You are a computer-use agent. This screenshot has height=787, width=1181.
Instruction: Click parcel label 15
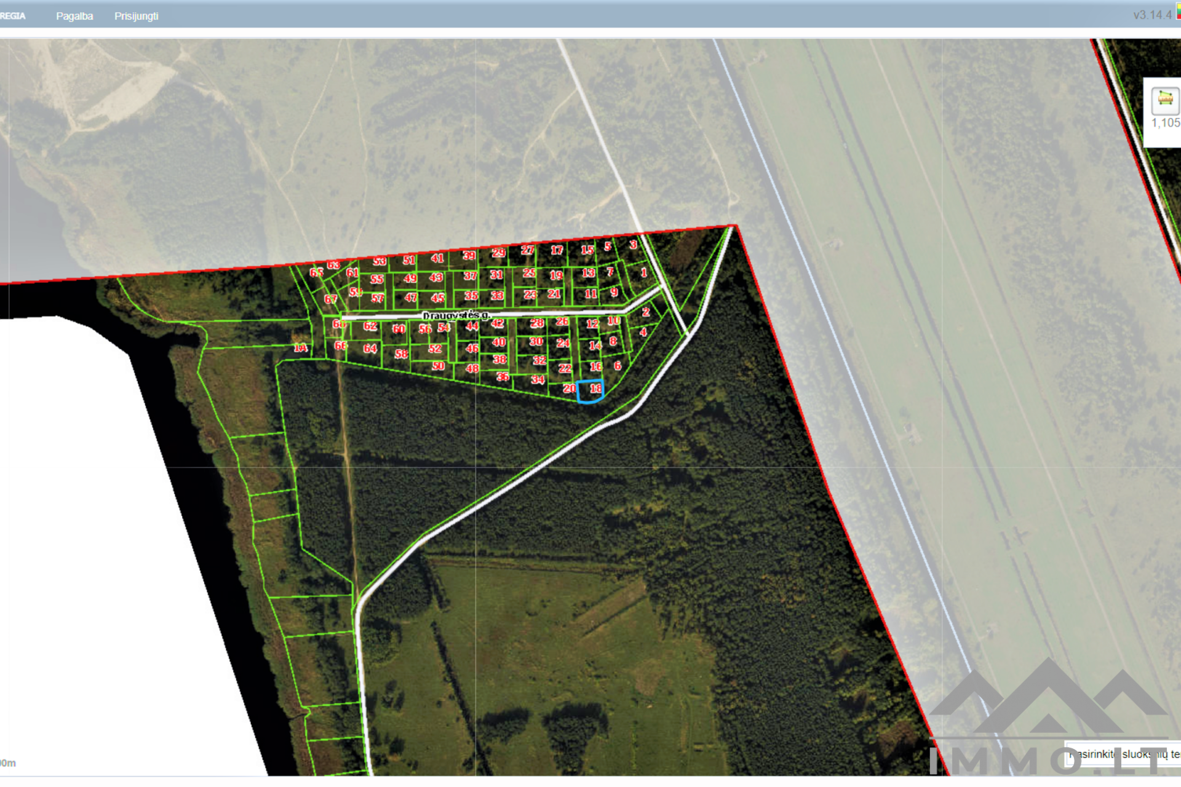pyautogui.click(x=587, y=250)
